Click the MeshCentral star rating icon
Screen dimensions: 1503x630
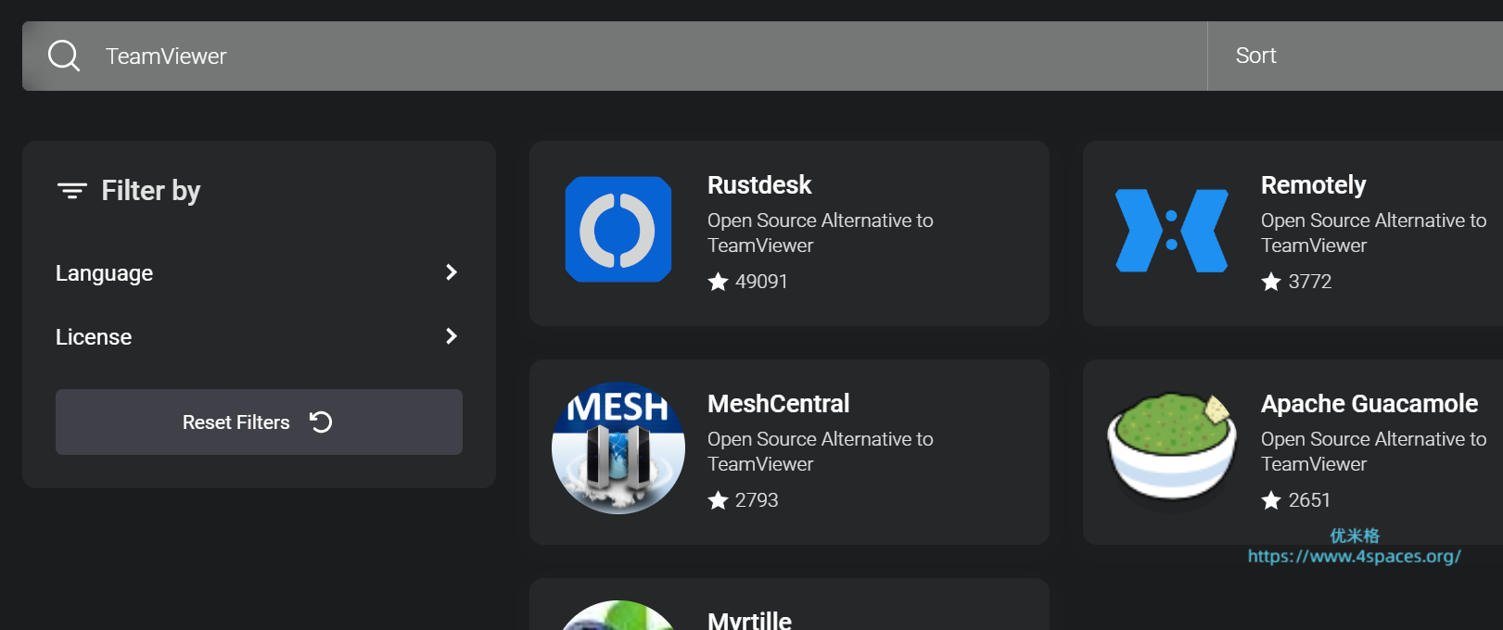point(718,500)
